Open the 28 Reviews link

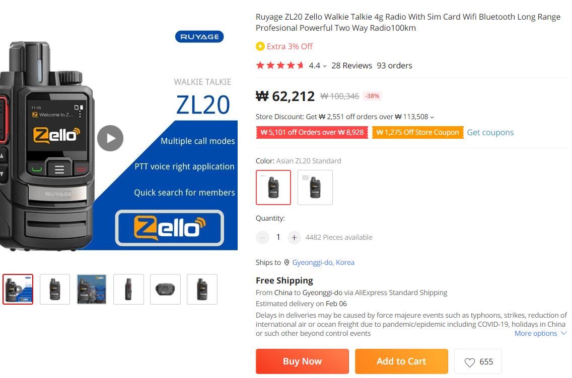point(351,65)
